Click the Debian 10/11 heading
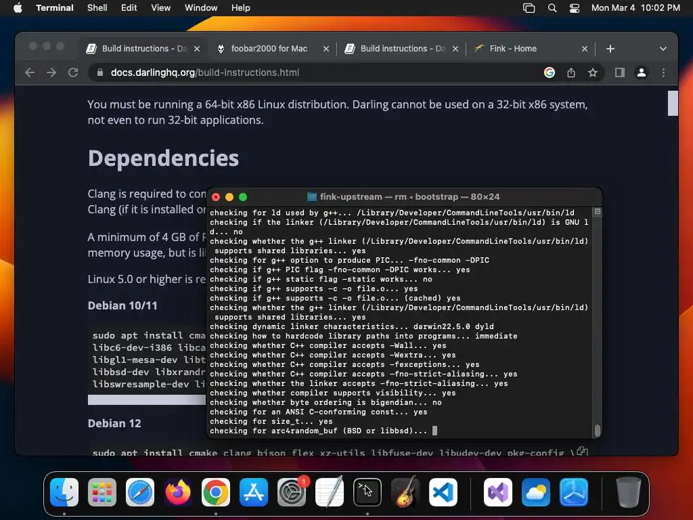Image resolution: width=693 pixels, height=520 pixels. tap(122, 305)
